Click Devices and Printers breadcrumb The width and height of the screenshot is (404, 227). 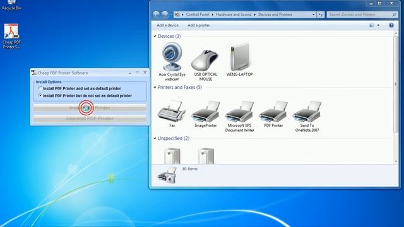click(275, 15)
